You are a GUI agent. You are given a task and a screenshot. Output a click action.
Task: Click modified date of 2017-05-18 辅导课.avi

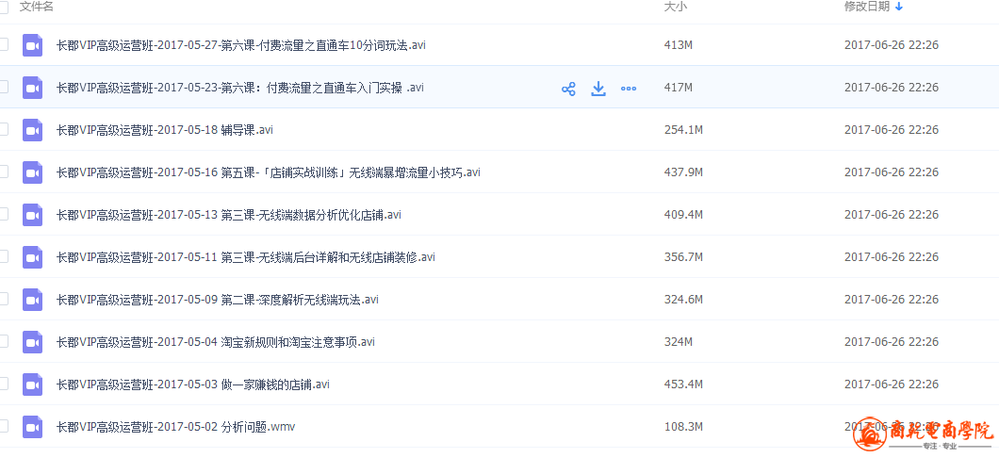click(892, 130)
